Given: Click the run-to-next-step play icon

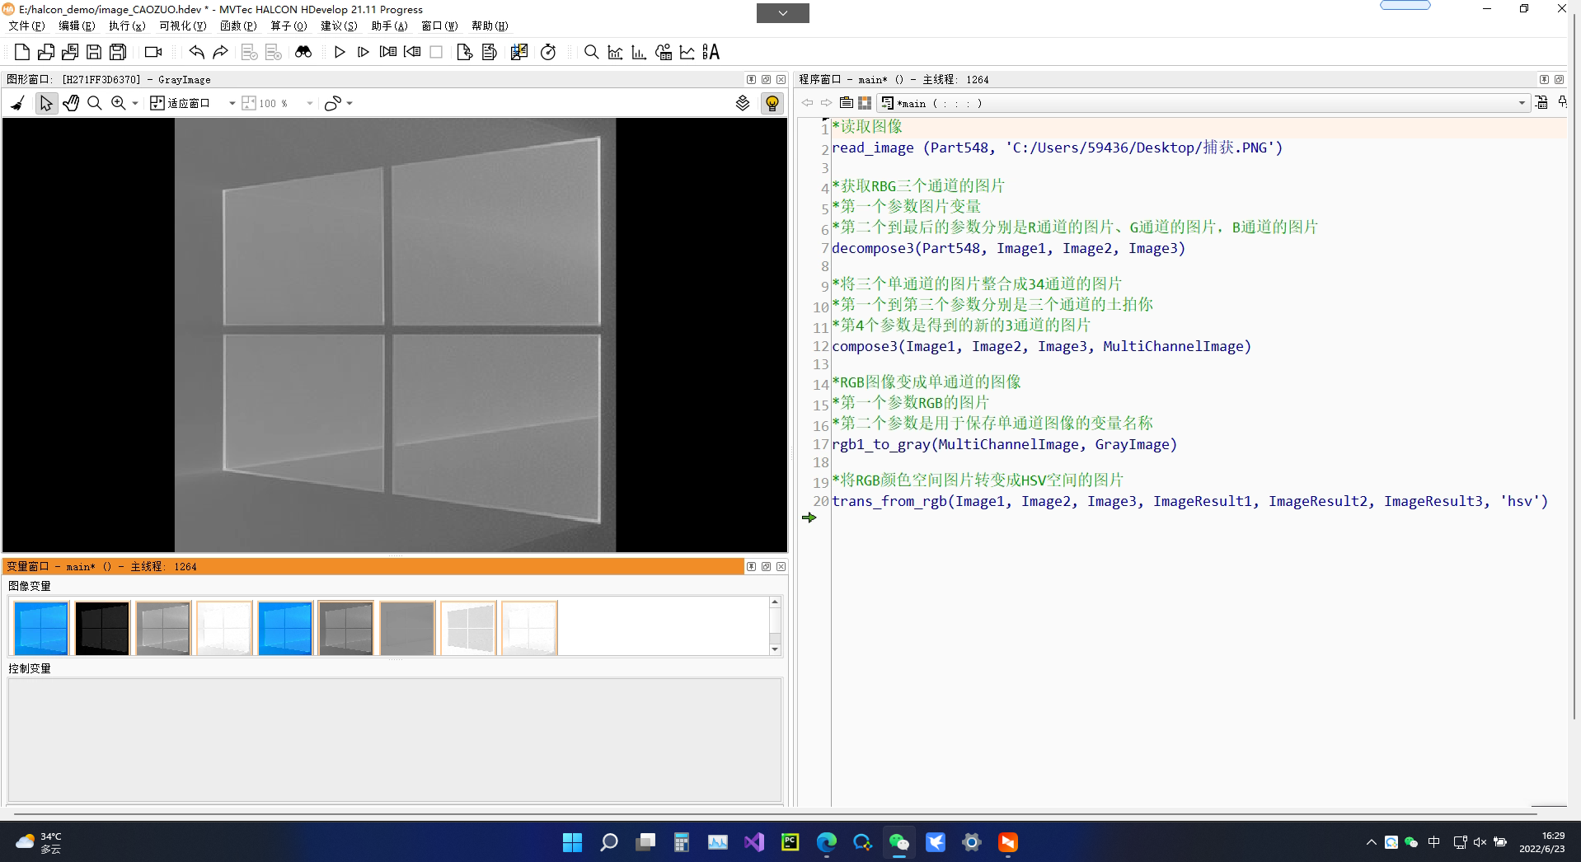Looking at the screenshot, I should (364, 52).
